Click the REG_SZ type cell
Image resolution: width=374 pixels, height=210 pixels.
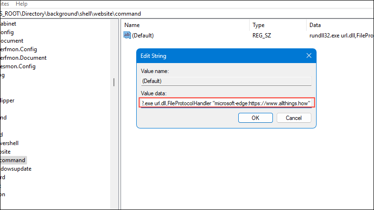(x=262, y=36)
